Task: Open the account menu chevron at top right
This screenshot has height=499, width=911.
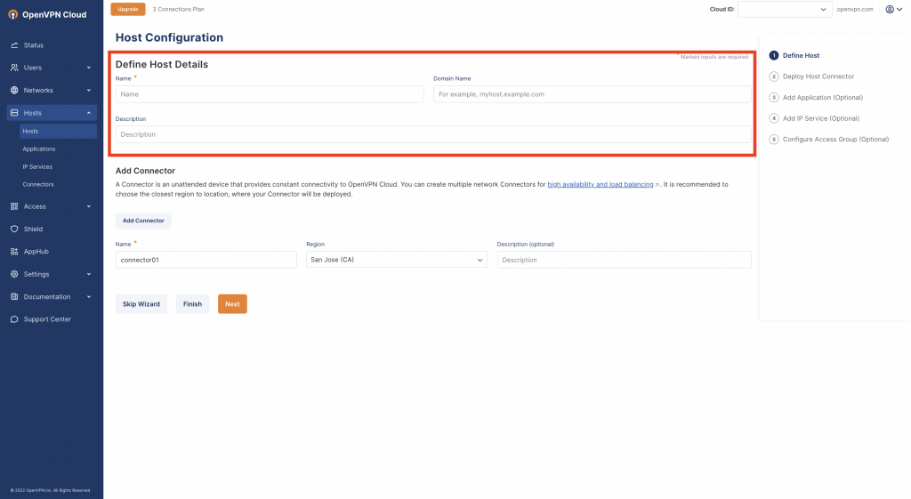Action: (x=899, y=9)
